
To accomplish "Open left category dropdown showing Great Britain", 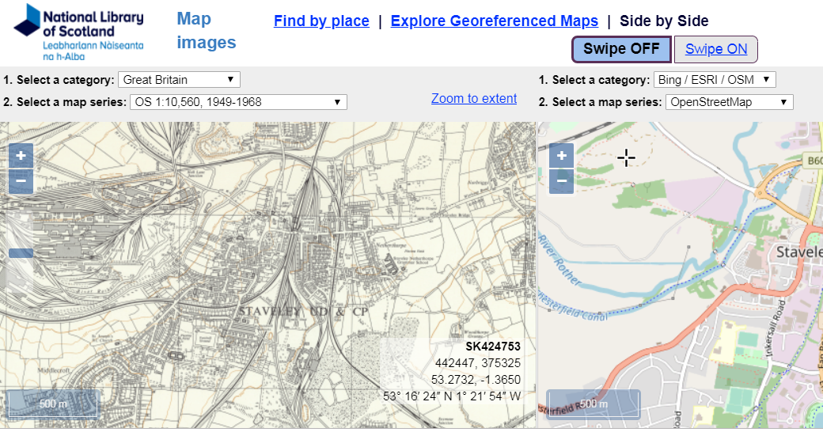I will pyautogui.click(x=179, y=80).
